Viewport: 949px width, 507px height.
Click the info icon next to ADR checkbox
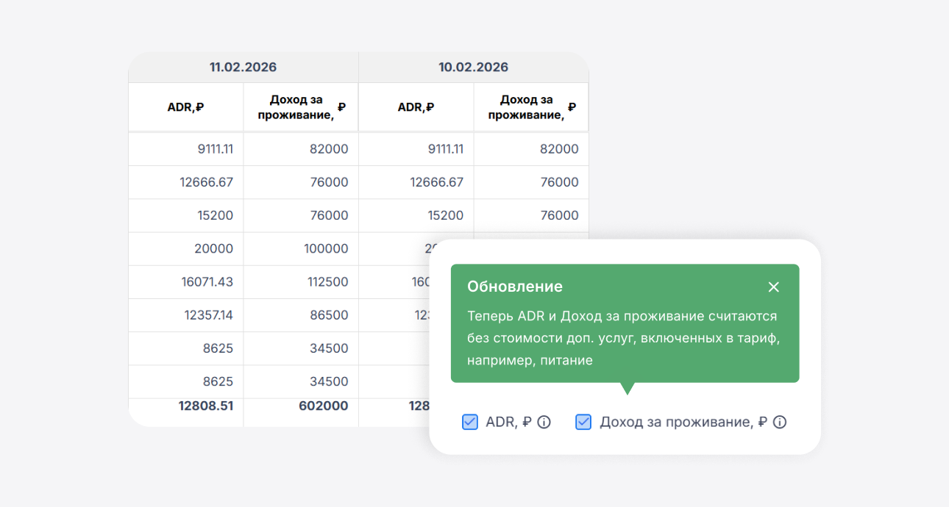543,422
